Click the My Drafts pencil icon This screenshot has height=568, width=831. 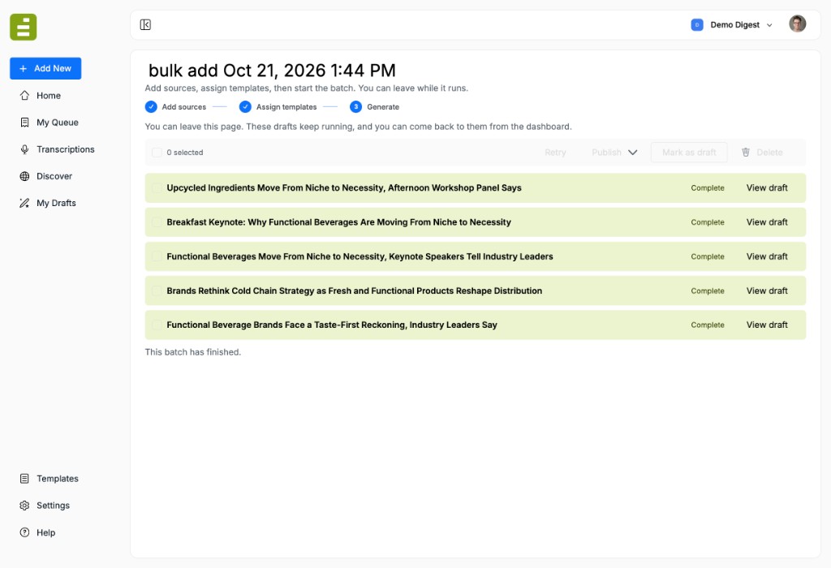click(x=24, y=203)
